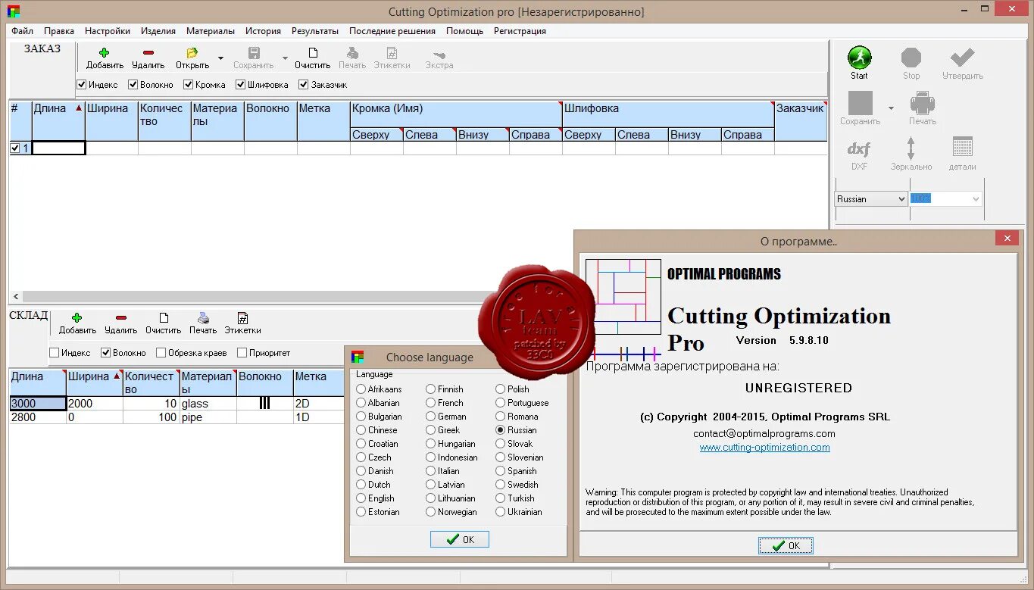The height and width of the screenshot is (590, 1034).
Task: Click the Stop octagon icon
Action: click(x=911, y=58)
